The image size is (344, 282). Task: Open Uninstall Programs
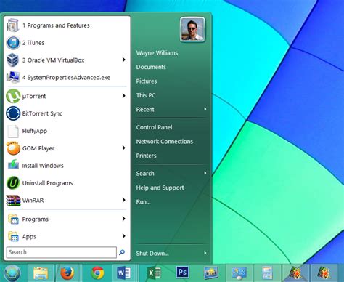coord(67,183)
